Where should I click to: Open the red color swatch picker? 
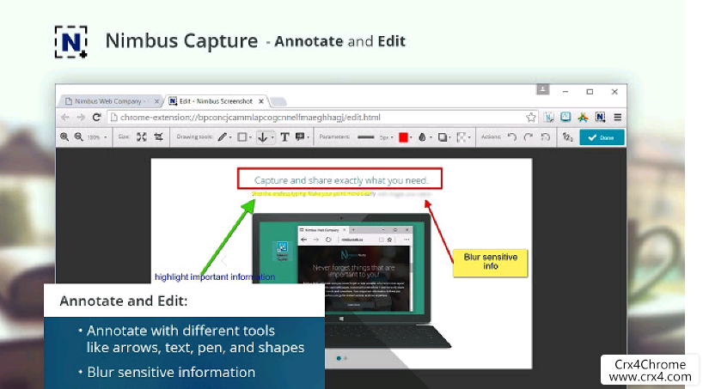[405, 137]
